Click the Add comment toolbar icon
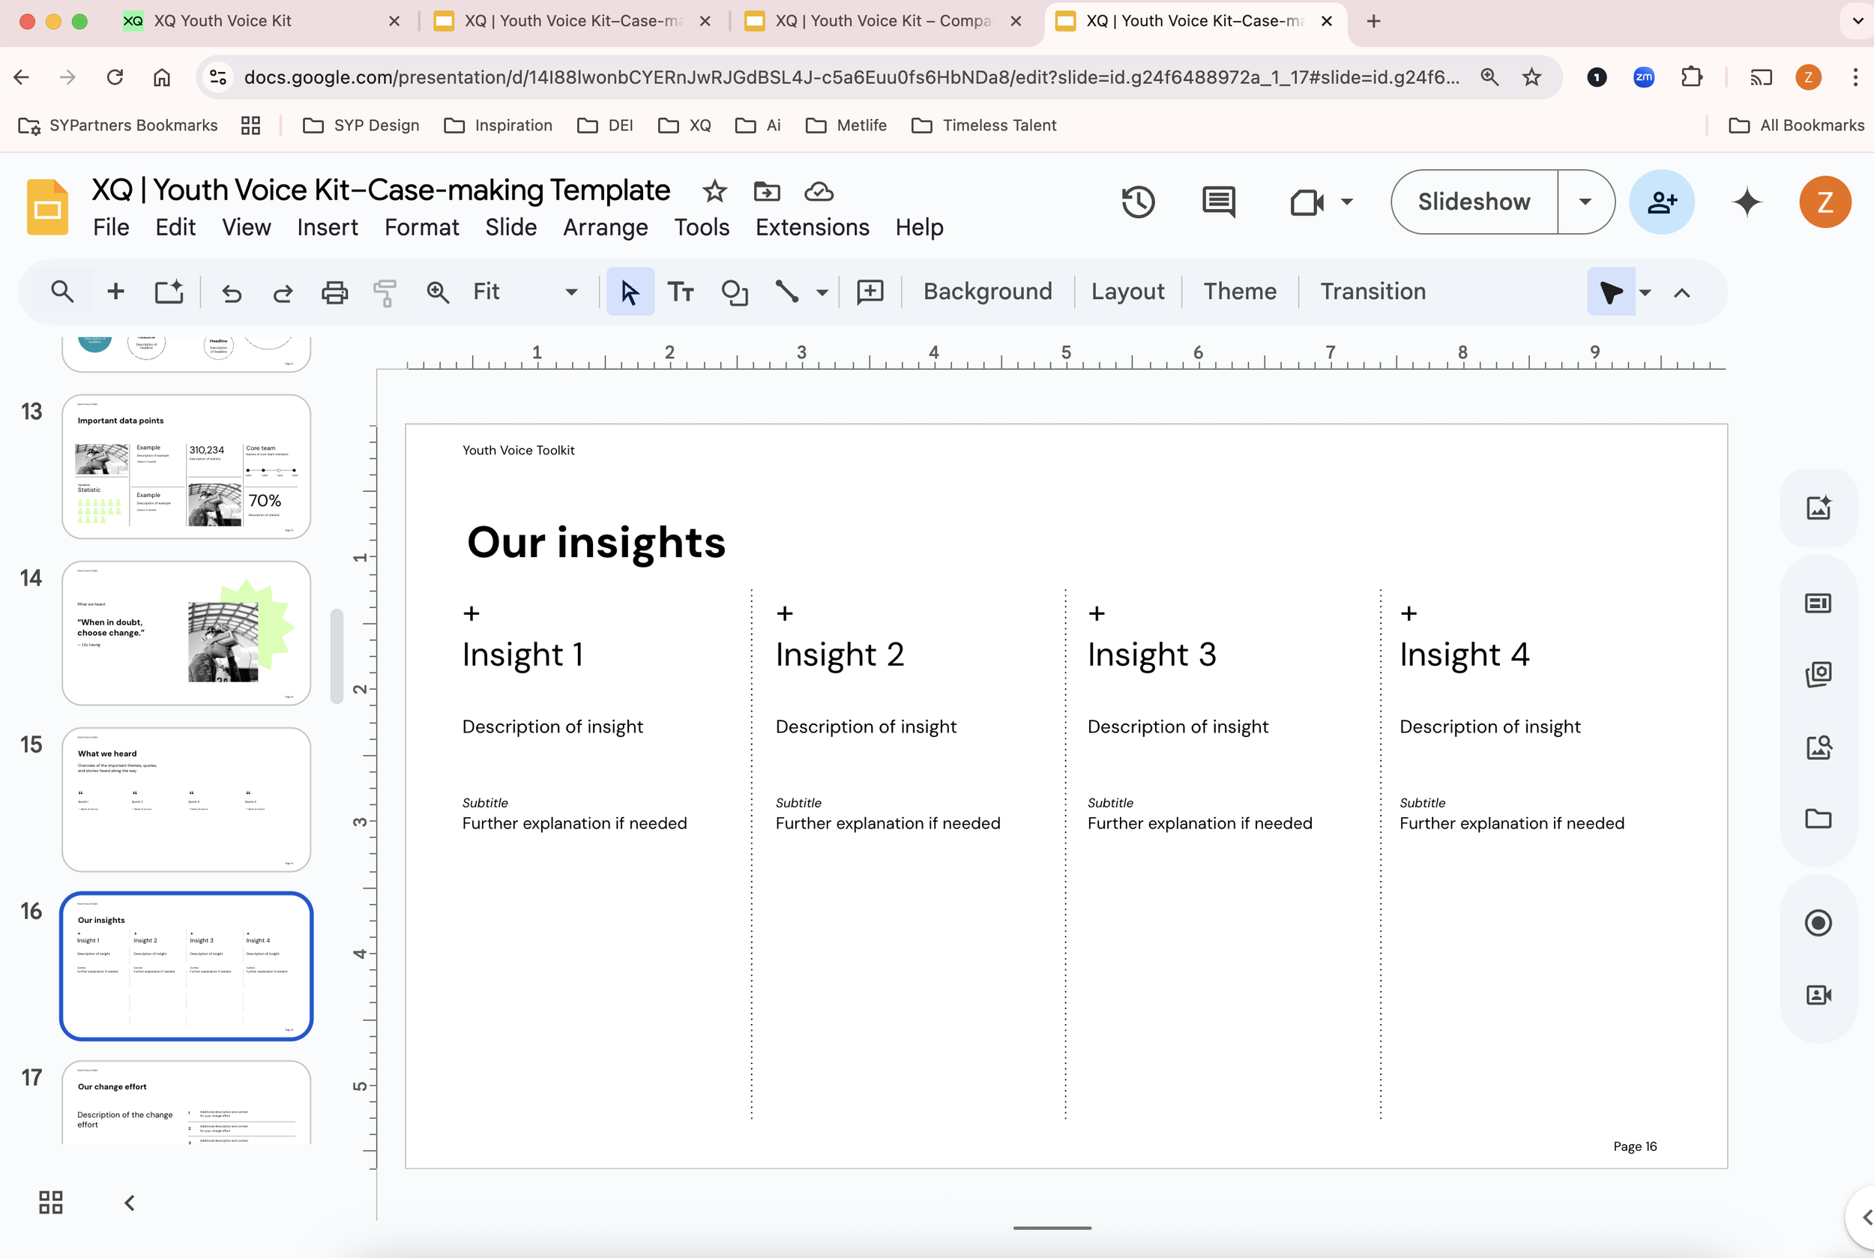Image resolution: width=1874 pixels, height=1258 pixels. [870, 292]
